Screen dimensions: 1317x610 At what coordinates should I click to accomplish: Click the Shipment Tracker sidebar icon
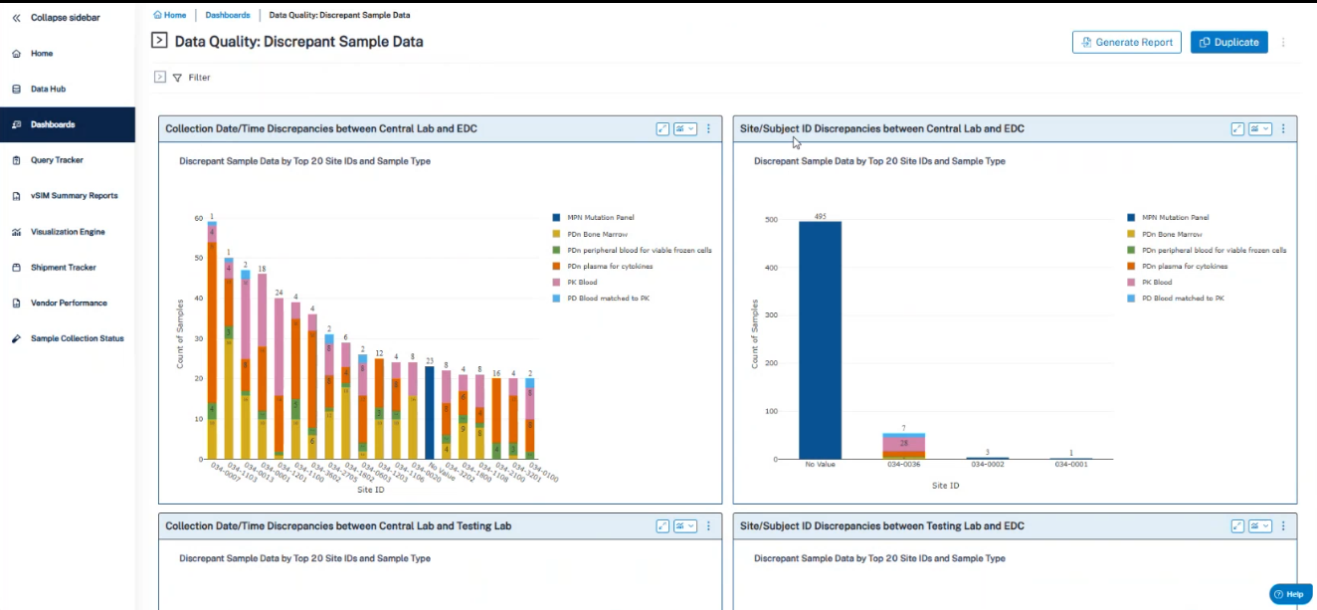pyautogui.click(x=16, y=268)
